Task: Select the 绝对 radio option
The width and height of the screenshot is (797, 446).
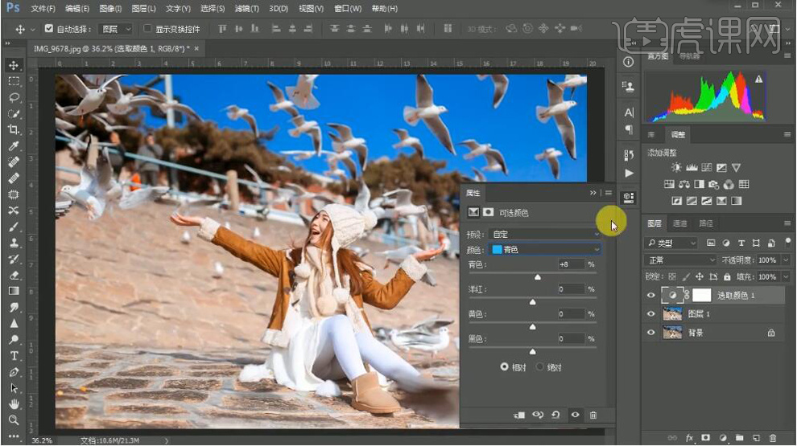Action: pyautogui.click(x=540, y=366)
